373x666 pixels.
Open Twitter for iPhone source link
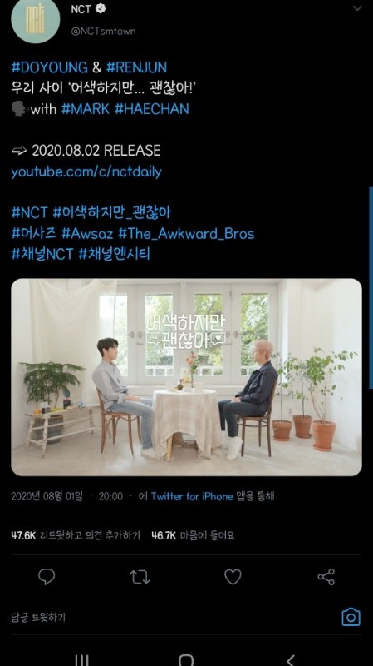192,496
